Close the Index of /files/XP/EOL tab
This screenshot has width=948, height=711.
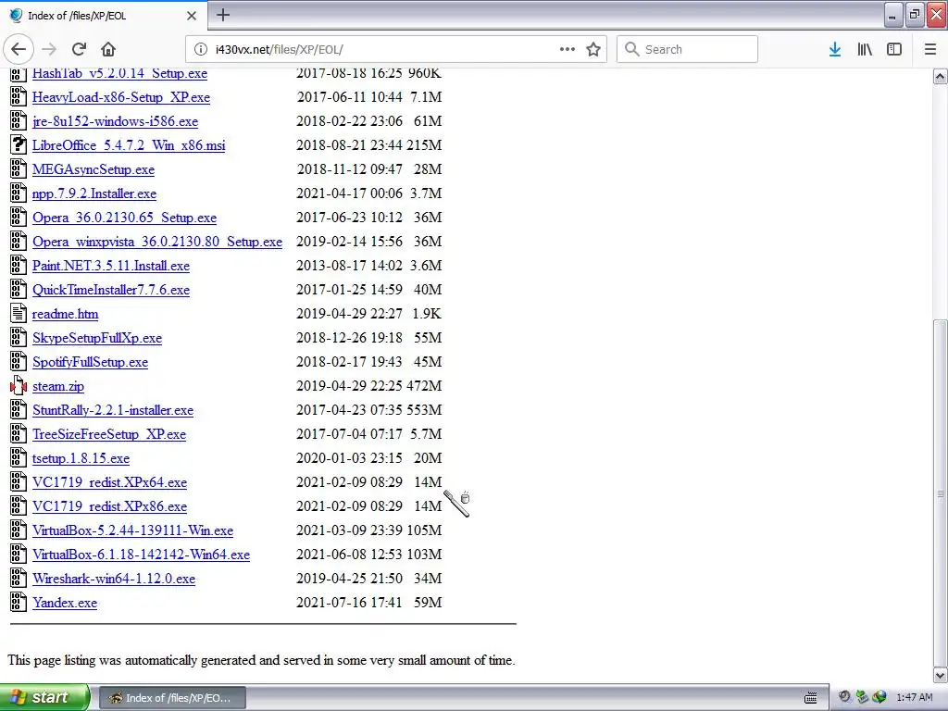point(192,16)
